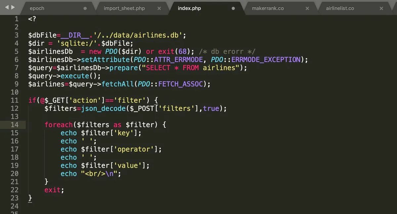Click the '$dbFile' variable on line 3
This screenshot has height=214, width=397.
42,35
